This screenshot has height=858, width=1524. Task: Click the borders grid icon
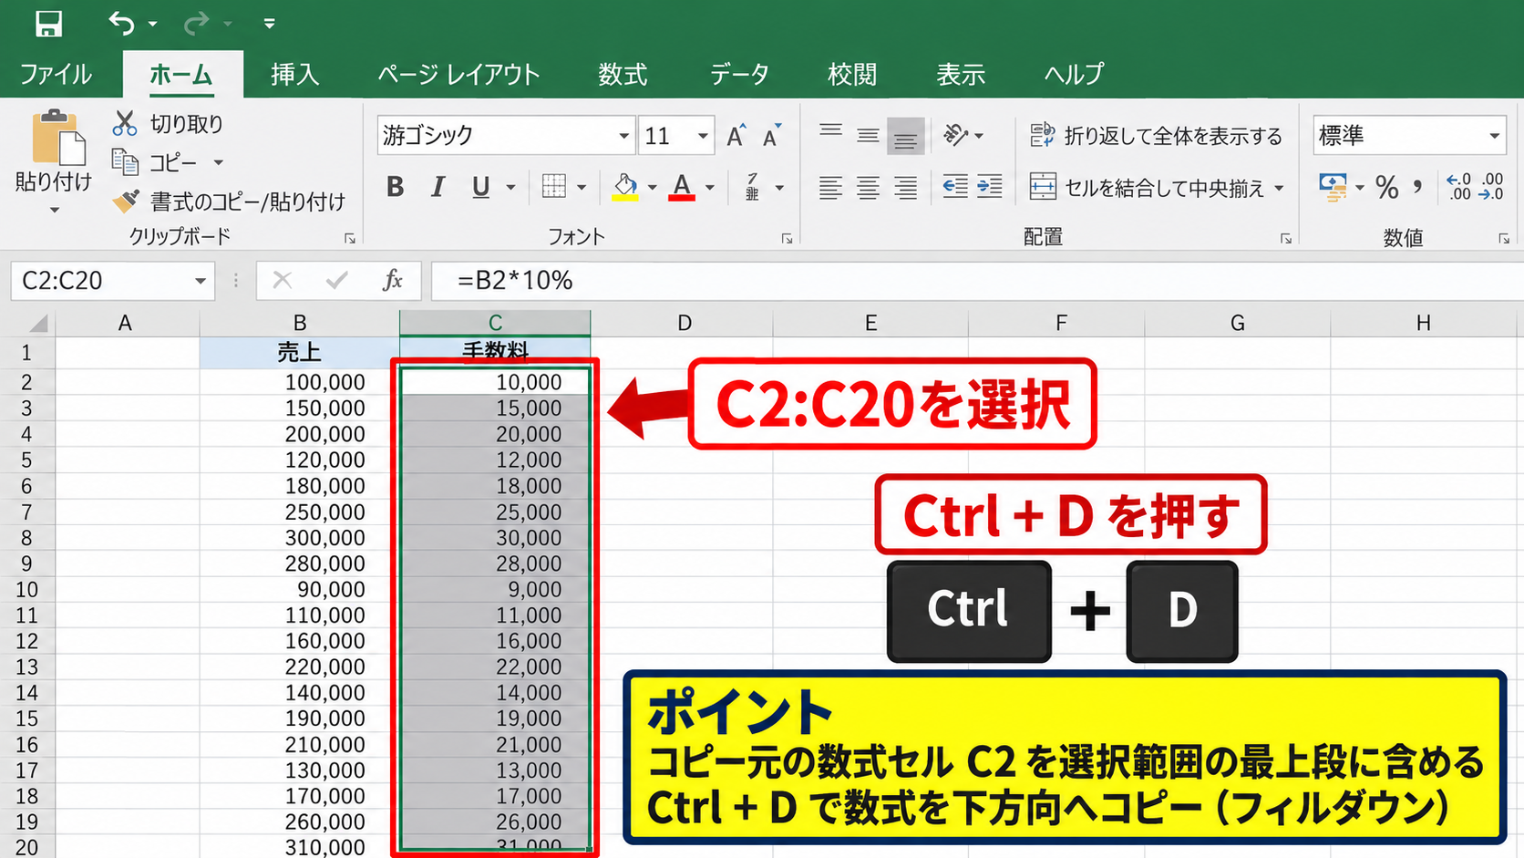[x=553, y=187]
